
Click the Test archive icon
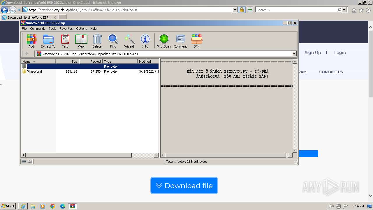point(65,41)
